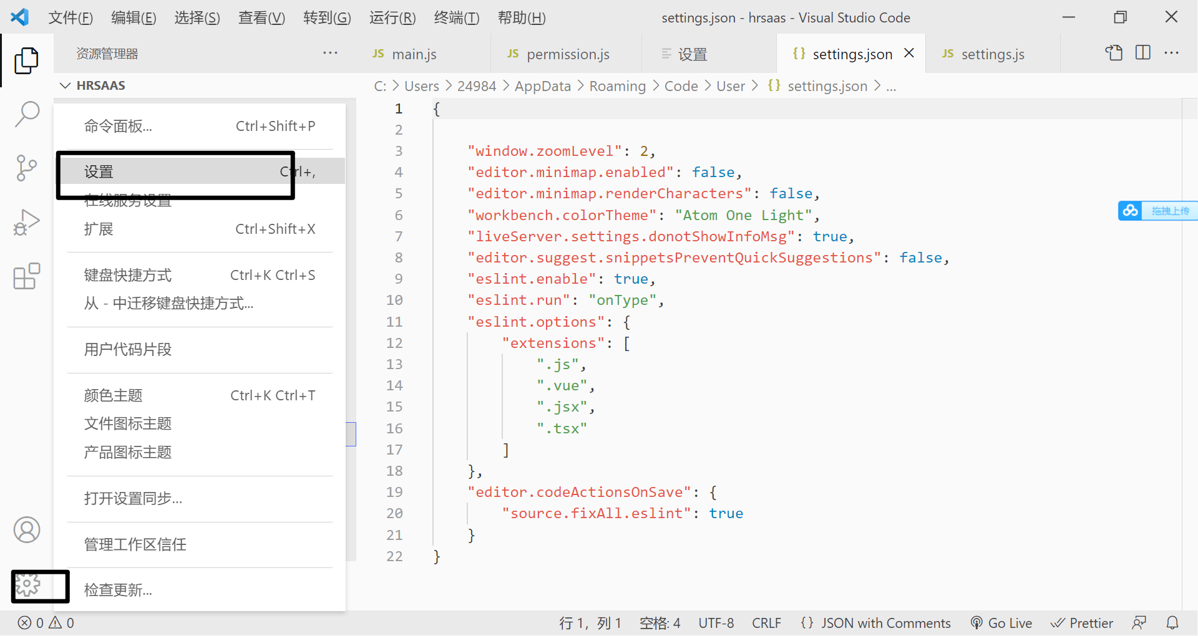Screen dimensions: 1198x636
Task: Open the Search view in activity bar
Action: coord(26,115)
